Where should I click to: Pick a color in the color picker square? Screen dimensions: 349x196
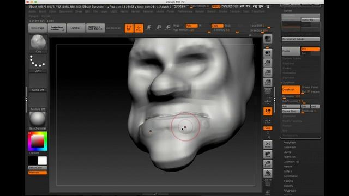pyautogui.click(x=38, y=141)
